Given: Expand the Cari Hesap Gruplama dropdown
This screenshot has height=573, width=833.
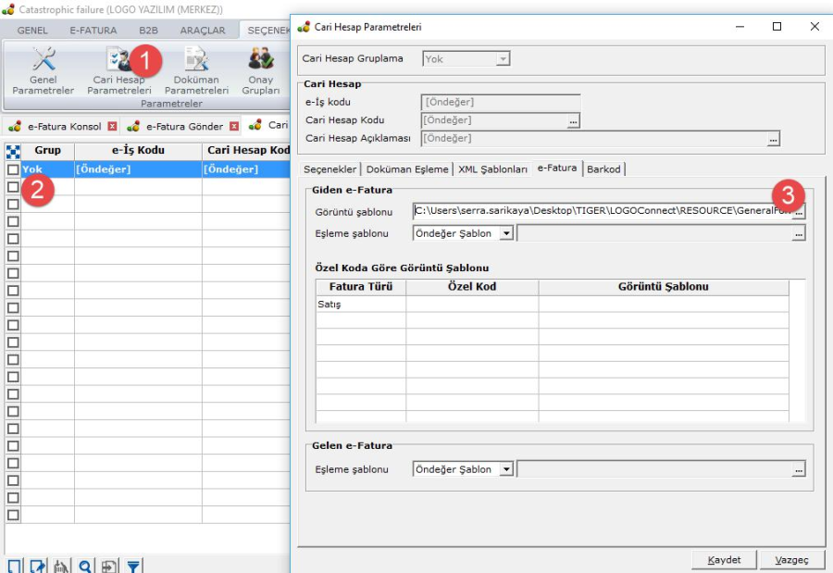Looking at the screenshot, I should tap(502, 59).
